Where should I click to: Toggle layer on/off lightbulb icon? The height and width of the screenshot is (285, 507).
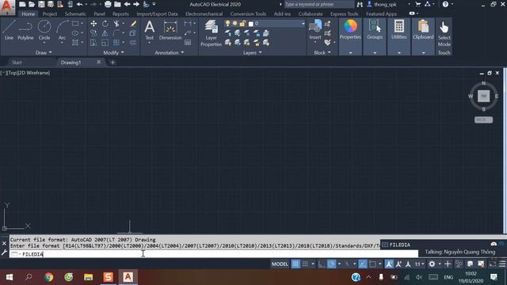click(227, 24)
